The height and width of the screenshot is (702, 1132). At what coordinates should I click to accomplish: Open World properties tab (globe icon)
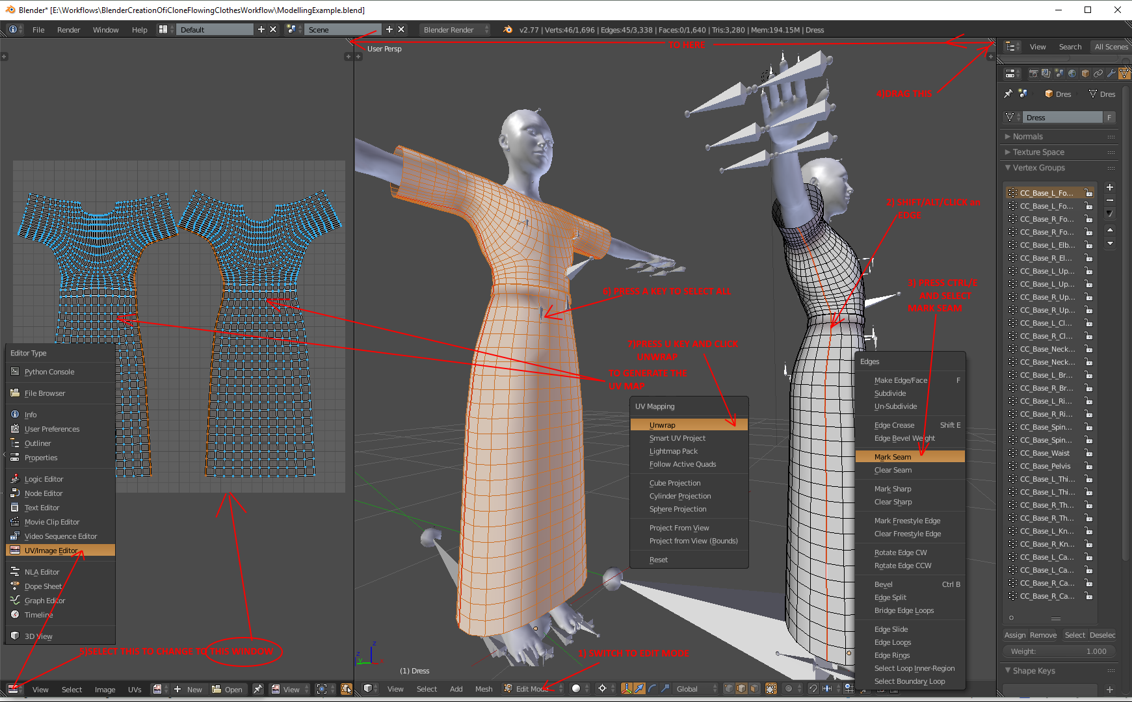1072,73
